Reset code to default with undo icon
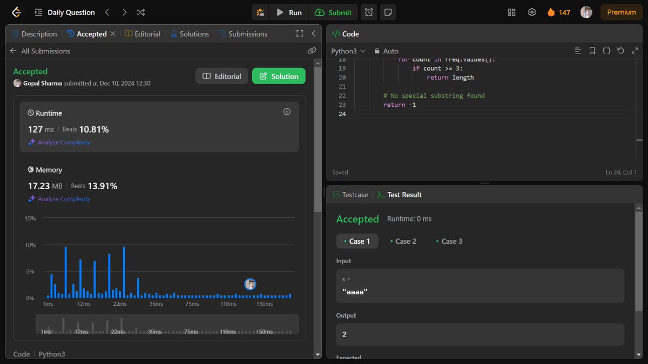 [620, 51]
